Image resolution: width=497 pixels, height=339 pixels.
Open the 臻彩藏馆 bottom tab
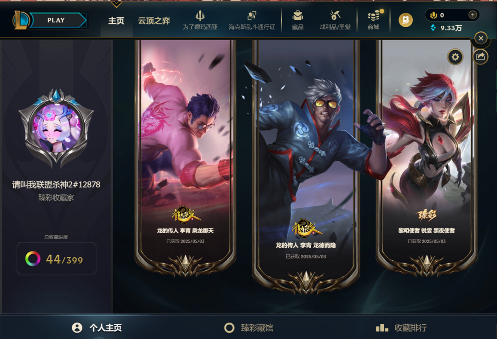[249, 327]
